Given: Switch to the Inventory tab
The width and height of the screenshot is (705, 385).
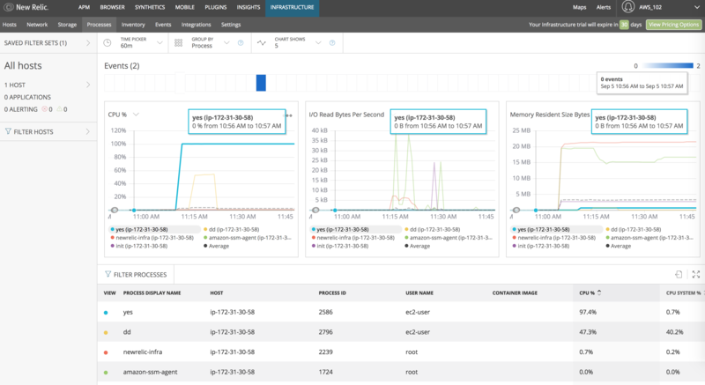Looking at the screenshot, I should (133, 25).
